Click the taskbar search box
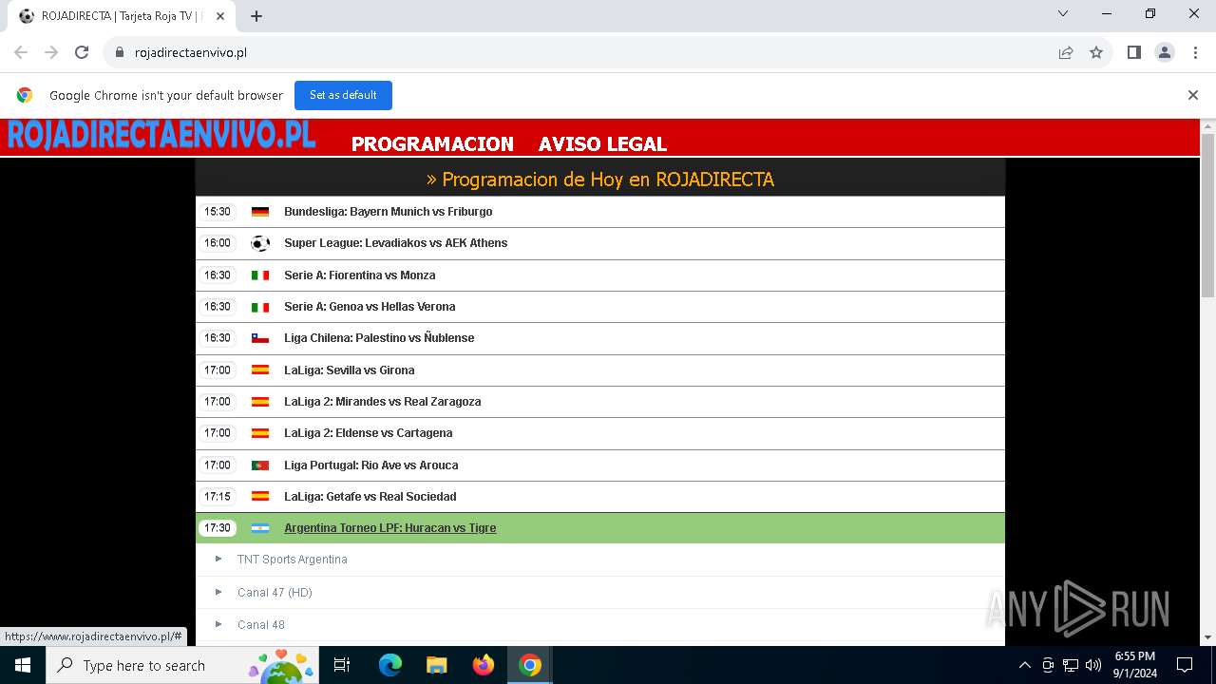This screenshot has height=684, width=1216. point(182,665)
